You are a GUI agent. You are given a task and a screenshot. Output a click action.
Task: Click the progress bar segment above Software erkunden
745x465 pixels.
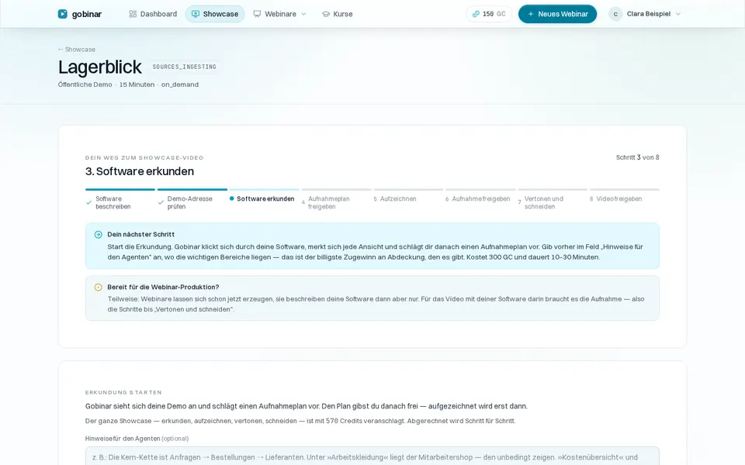pos(264,189)
